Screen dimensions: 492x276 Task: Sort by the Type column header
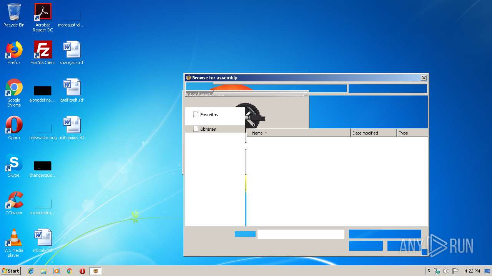click(x=412, y=133)
